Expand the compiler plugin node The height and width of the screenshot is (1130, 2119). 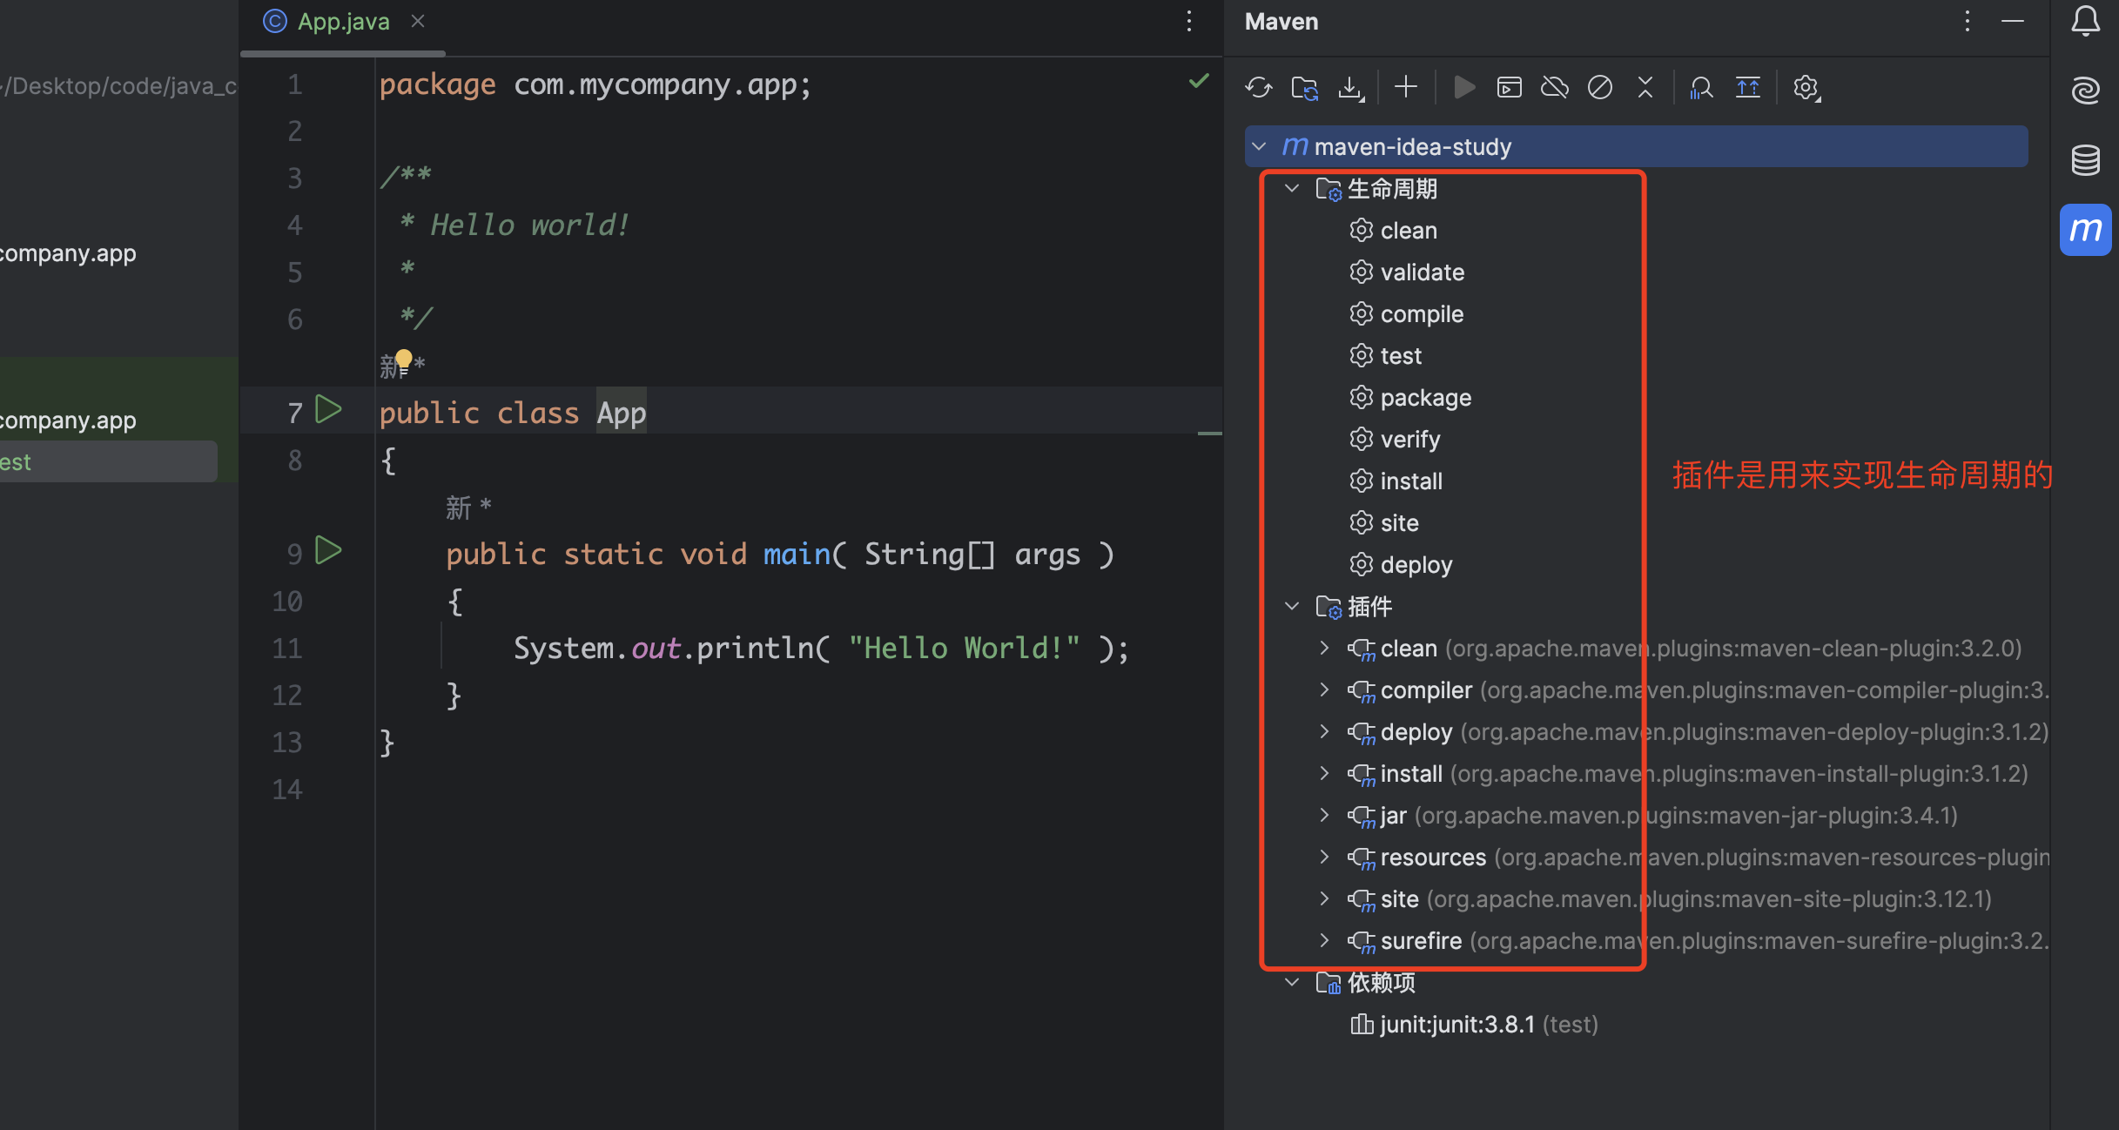[1324, 690]
